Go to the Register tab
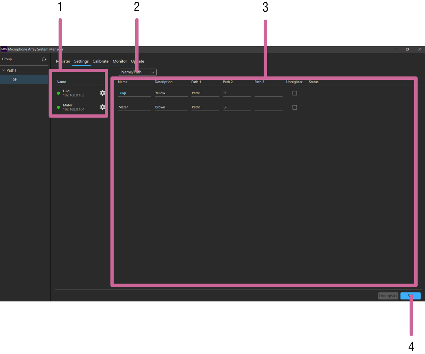Viewport: 425px width, 354px height. point(63,61)
